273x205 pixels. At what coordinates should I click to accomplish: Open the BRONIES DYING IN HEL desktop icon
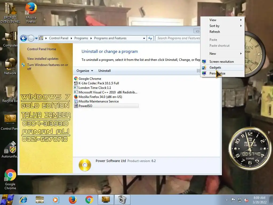point(10,12)
